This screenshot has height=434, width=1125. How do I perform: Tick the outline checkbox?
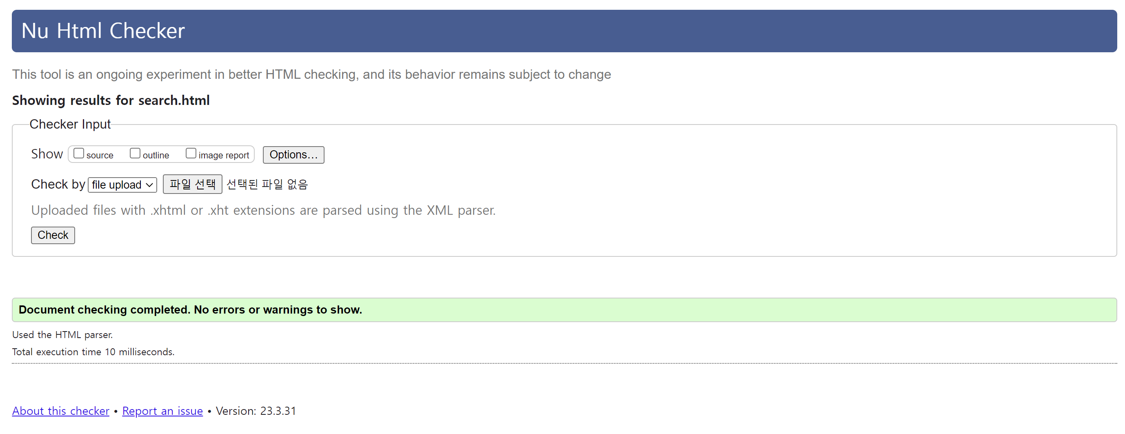(x=135, y=153)
